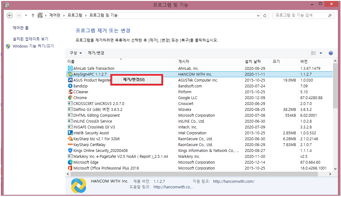Click the INISAFE CrossWeb EX V3 icon
This screenshot has width=341, height=197.
click(x=70, y=127)
